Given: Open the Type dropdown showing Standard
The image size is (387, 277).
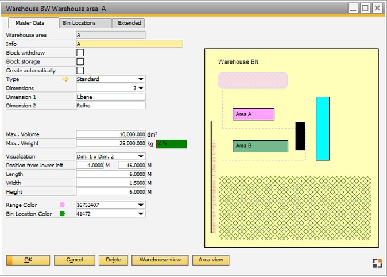Looking at the screenshot, I should (141, 79).
